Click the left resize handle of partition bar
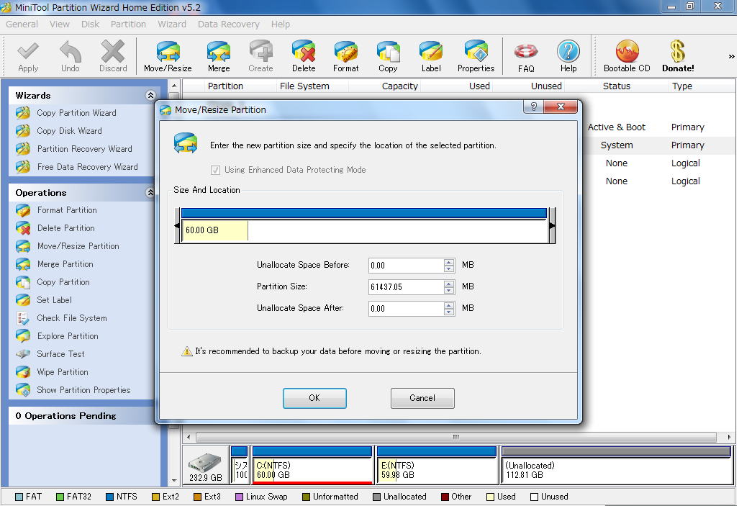The width and height of the screenshot is (739, 506). pos(177,225)
